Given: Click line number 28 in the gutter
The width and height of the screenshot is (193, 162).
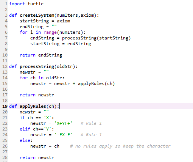Looking at the screenshot, I should point(5,157).
